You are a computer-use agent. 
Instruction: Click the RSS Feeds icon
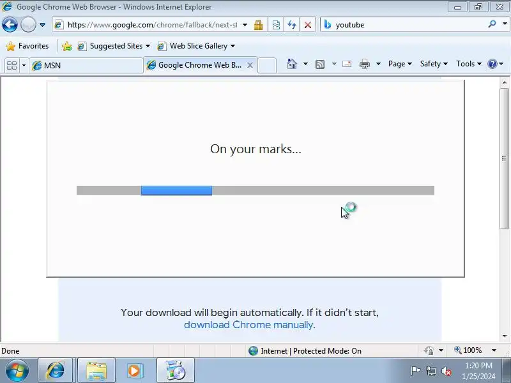click(x=320, y=64)
